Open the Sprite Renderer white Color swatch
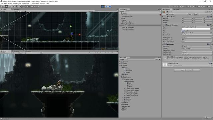Screen dimensions: 213x120 pyautogui.click(x=196, y=29)
